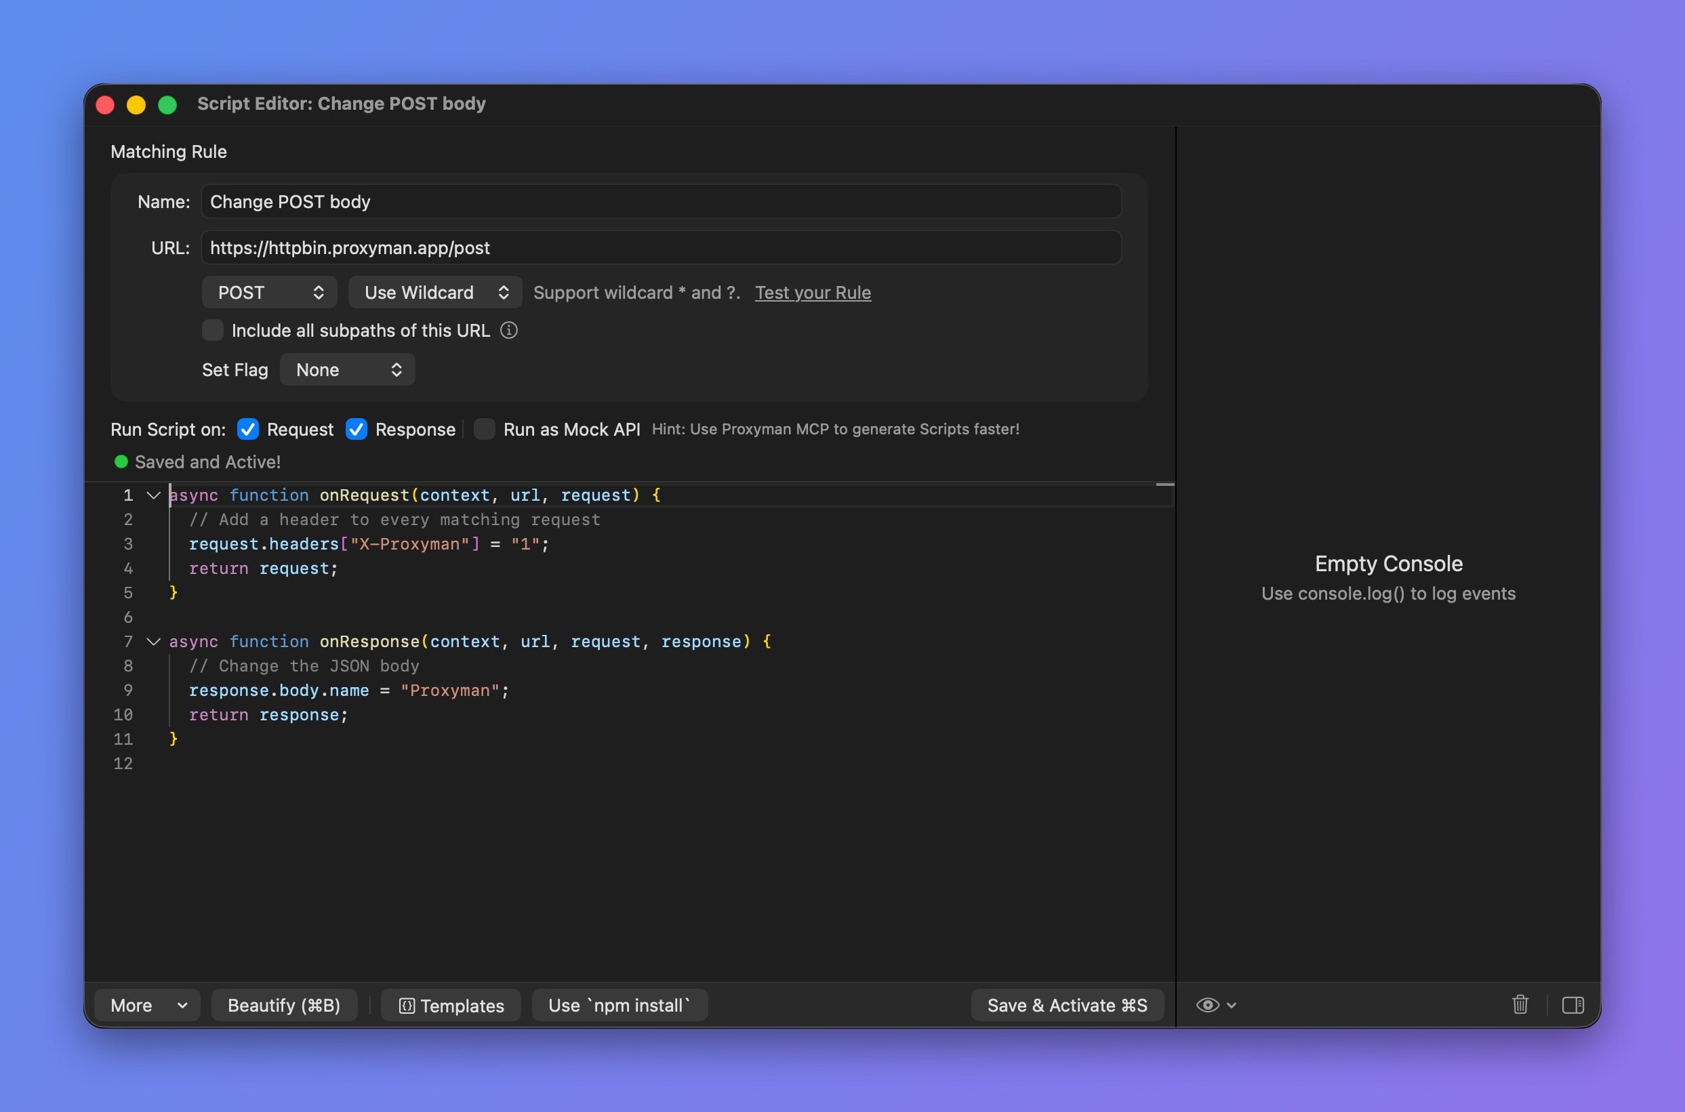Toggle the side panel layout icon

coord(1572,1005)
